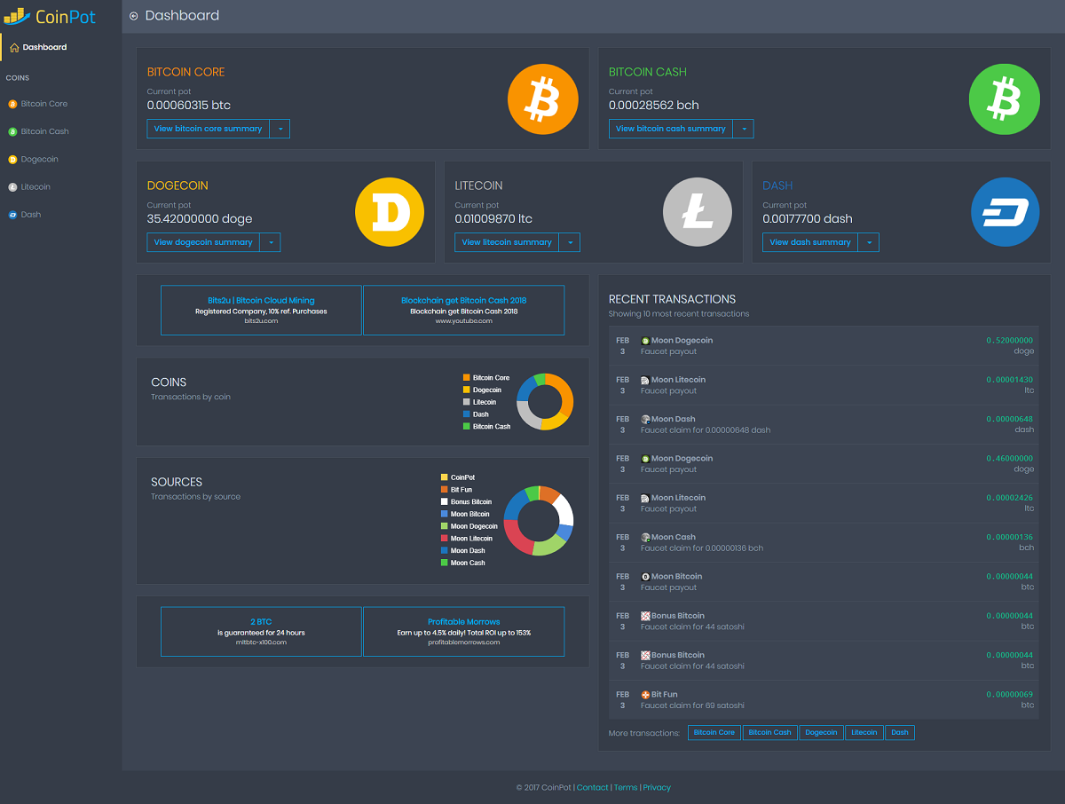Click the Moon Litecoin red legend swatch
Image resolution: width=1065 pixels, height=804 pixels.
[x=444, y=539]
